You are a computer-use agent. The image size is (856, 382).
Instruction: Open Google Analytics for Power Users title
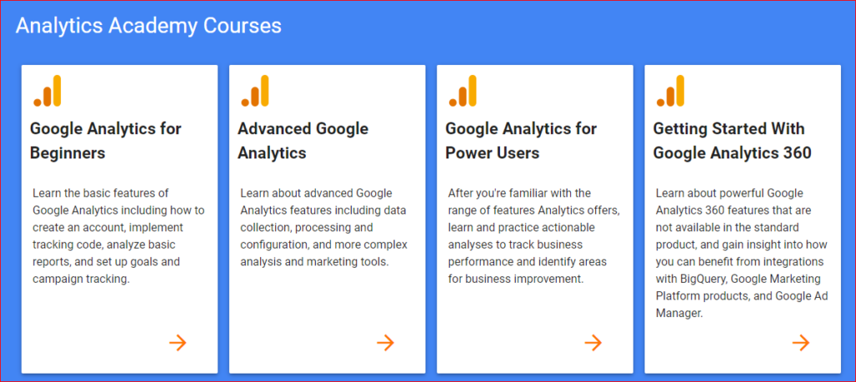point(522,141)
